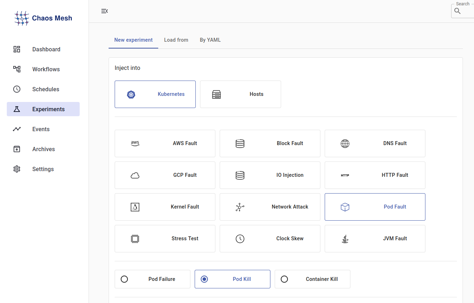Click the Chaos Mesh title text
The image size is (474, 303).
pyautogui.click(x=52, y=18)
